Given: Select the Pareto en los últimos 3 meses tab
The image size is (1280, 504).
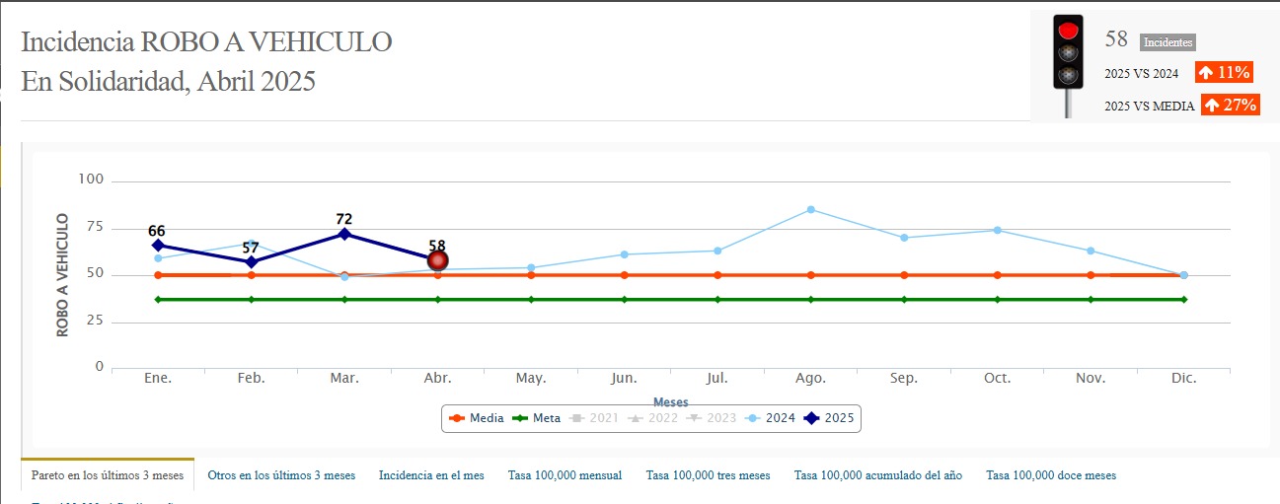Looking at the screenshot, I should [108, 475].
